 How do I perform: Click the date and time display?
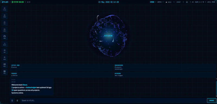108,2
